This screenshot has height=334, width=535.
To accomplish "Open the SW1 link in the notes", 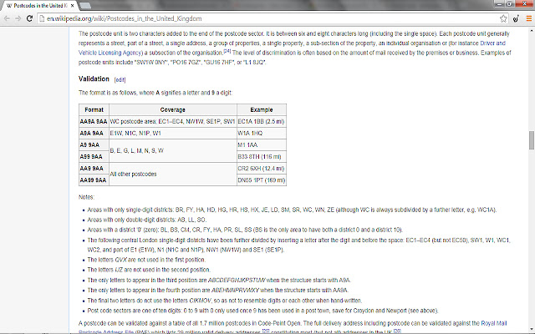I will click(476, 240).
